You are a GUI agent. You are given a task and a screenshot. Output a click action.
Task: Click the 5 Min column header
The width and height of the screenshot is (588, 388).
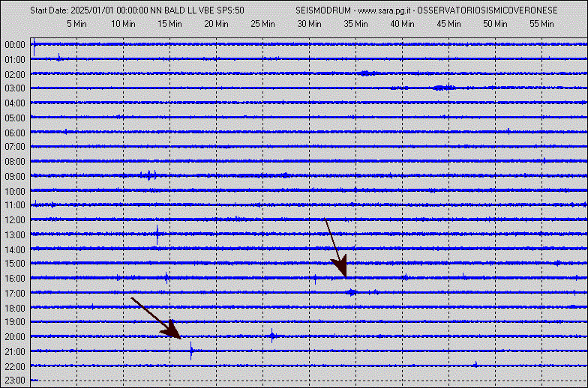[x=76, y=24]
